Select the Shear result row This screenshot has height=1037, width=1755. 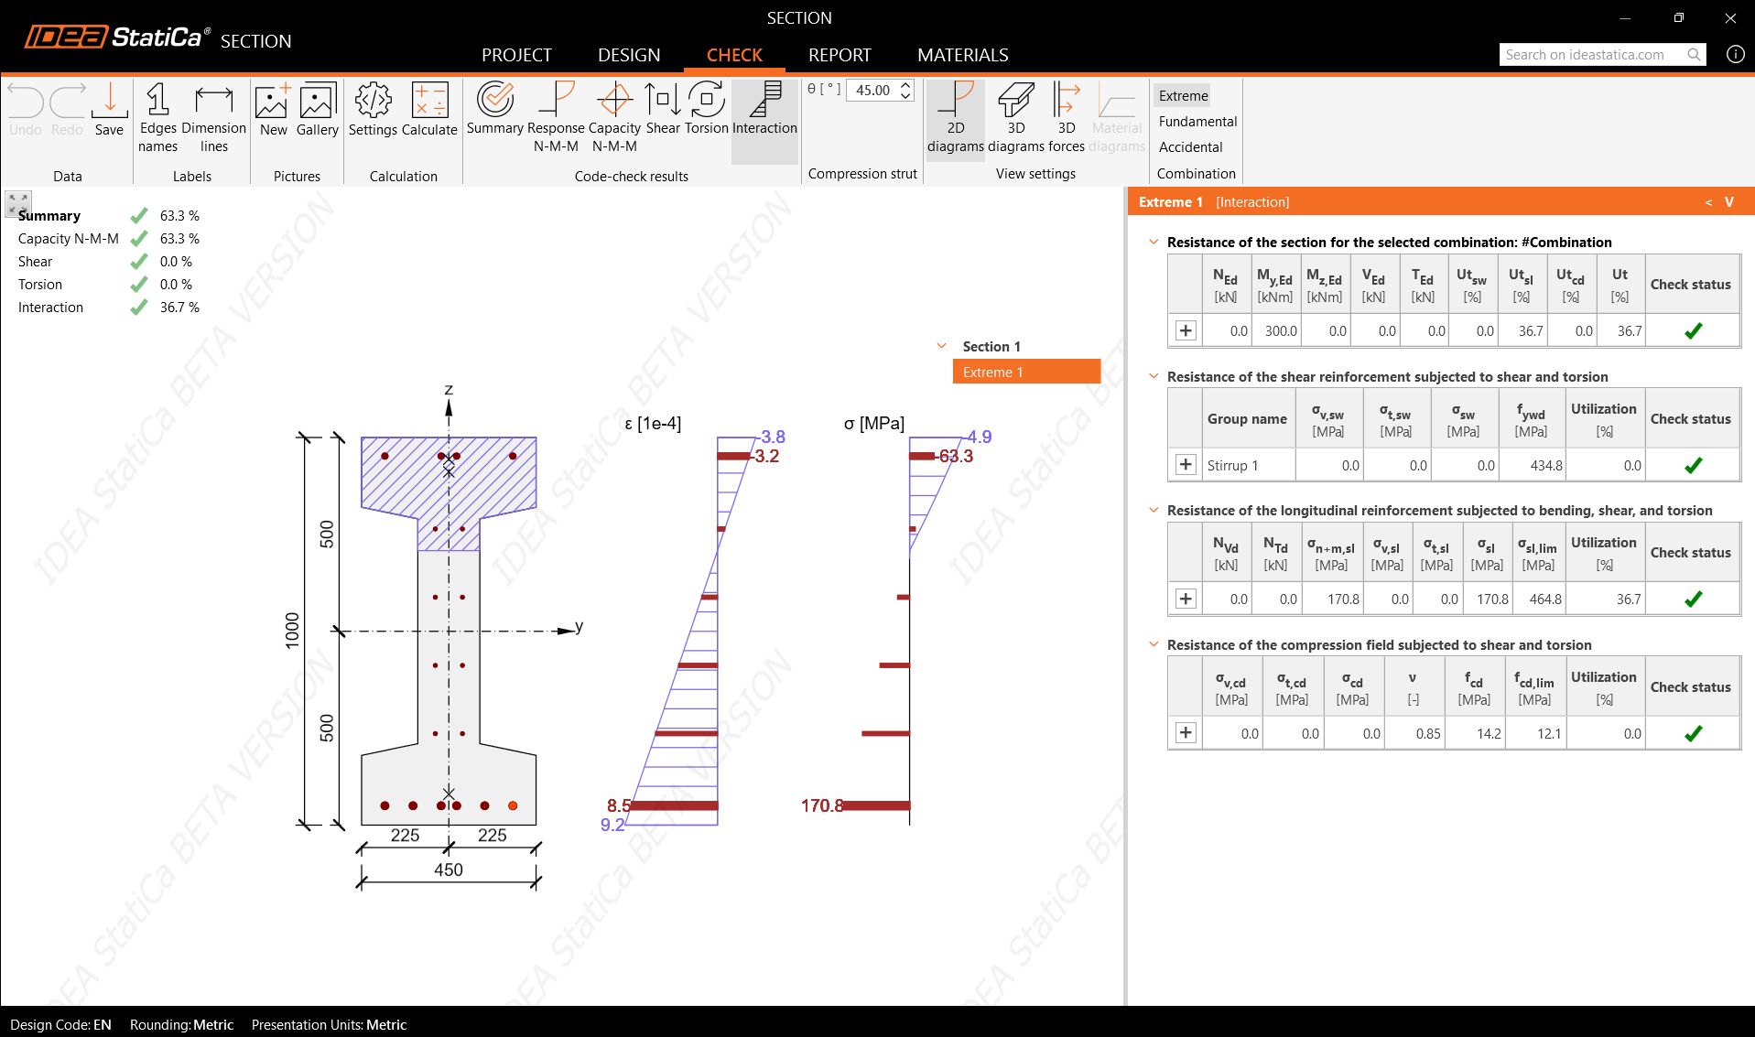[x=108, y=262]
